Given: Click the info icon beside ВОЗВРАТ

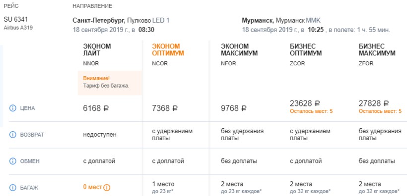Looking at the screenshot, I should point(13,135).
